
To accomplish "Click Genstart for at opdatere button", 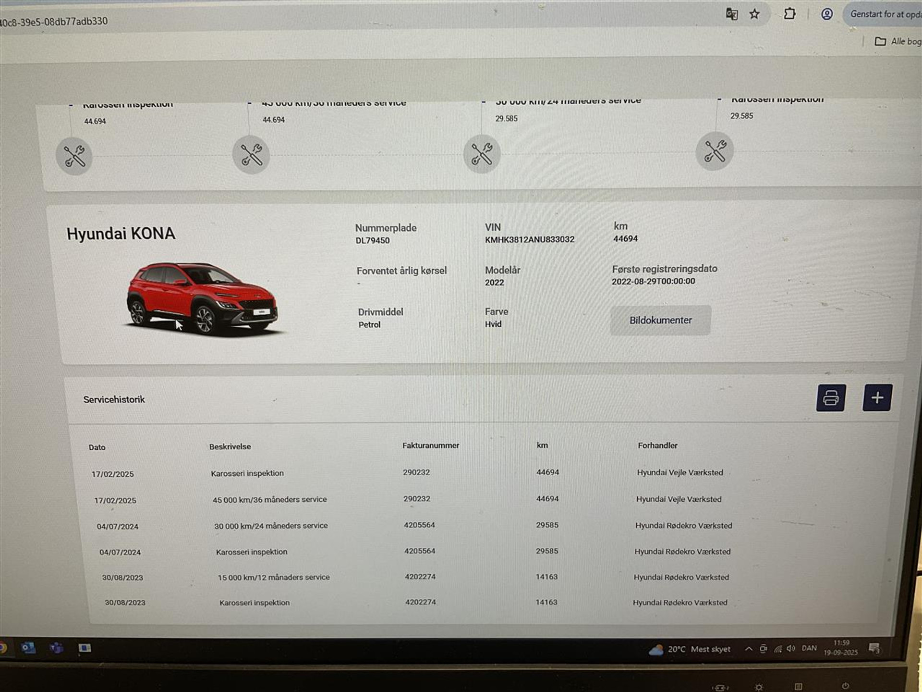I will [884, 14].
